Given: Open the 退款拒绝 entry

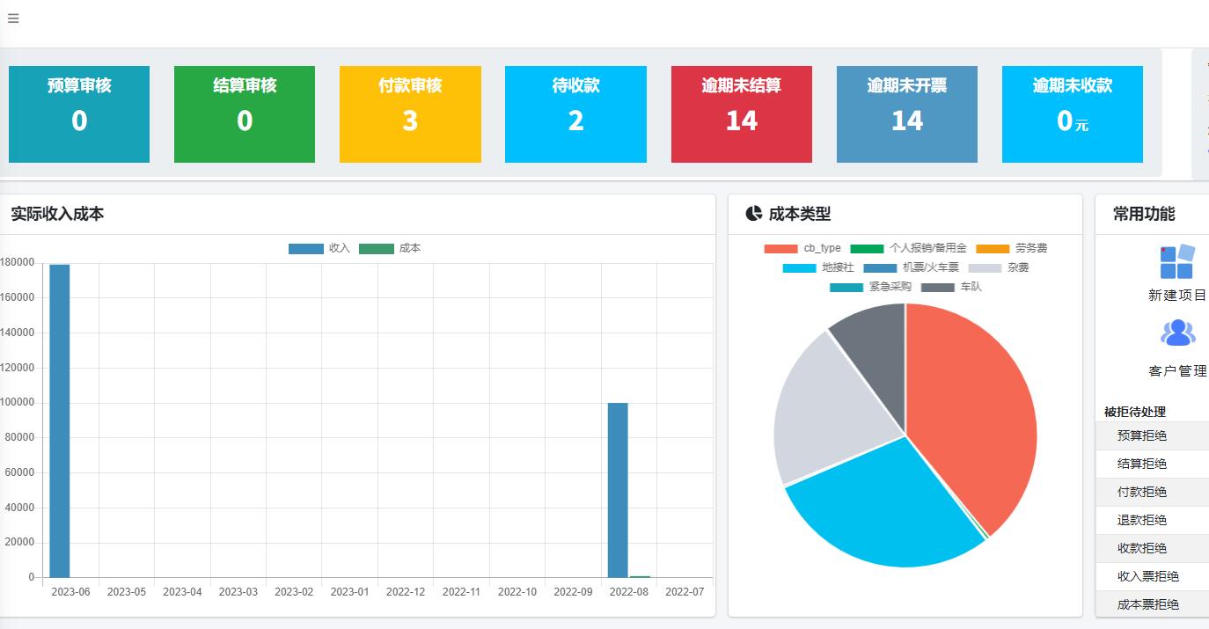Looking at the screenshot, I should 1142,520.
